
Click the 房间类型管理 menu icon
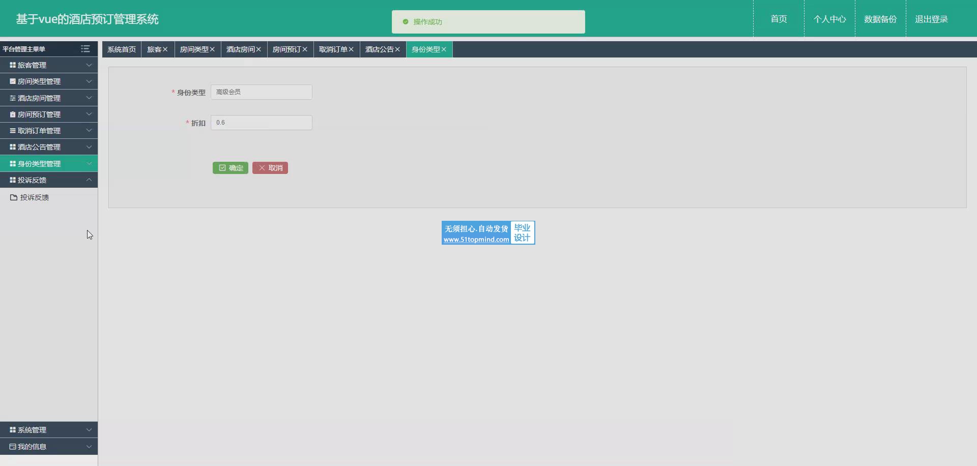click(13, 81)
